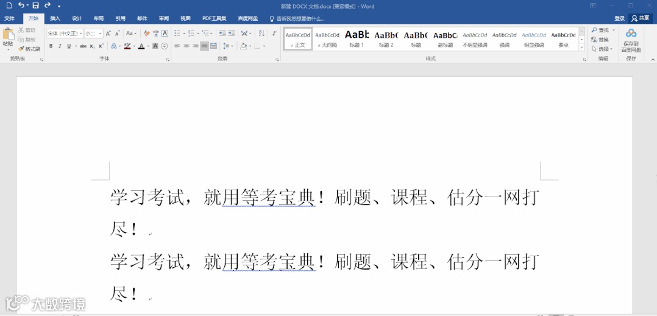The image size is (657, 316).
Task: Toggle justified alignment
Action: pos(205,46)
